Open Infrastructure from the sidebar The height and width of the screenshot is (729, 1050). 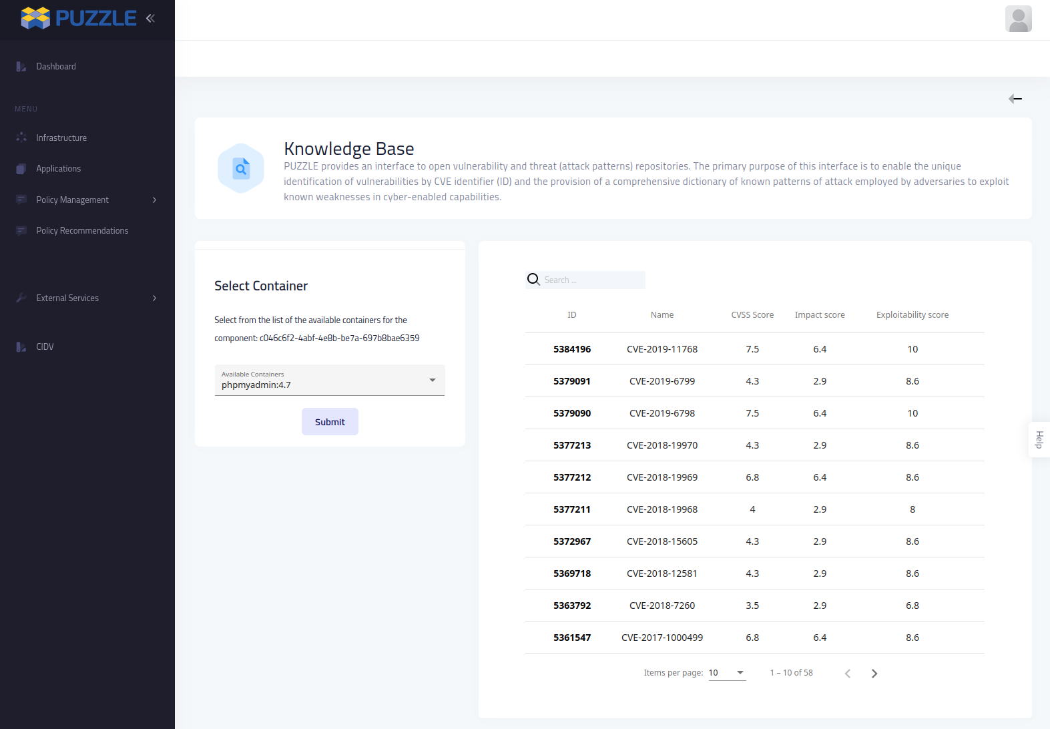click(61, 138)
